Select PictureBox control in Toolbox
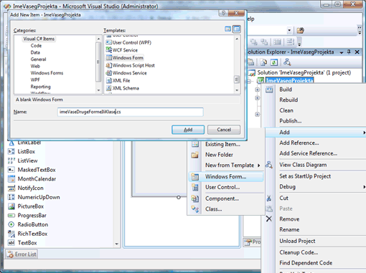The width and height of the screenshot is (366, 273). pyautogui.click(x=26, y=206)
